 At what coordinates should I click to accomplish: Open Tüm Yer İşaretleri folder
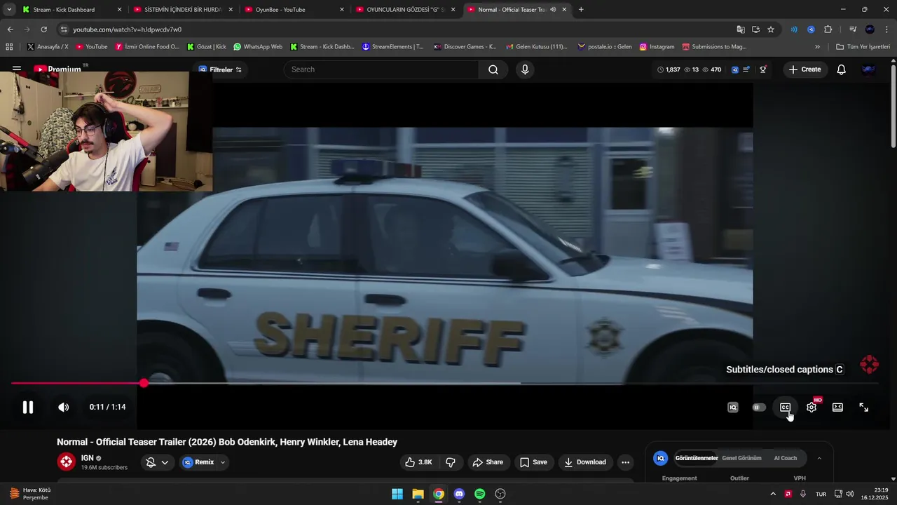point(863,47)
